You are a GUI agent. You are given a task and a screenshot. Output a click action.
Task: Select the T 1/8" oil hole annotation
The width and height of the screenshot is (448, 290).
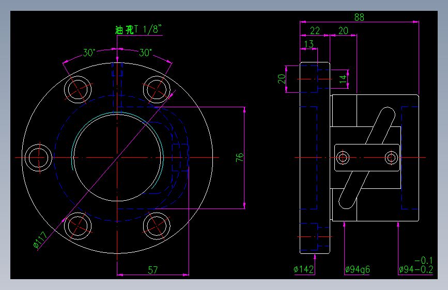click(138, 29)
